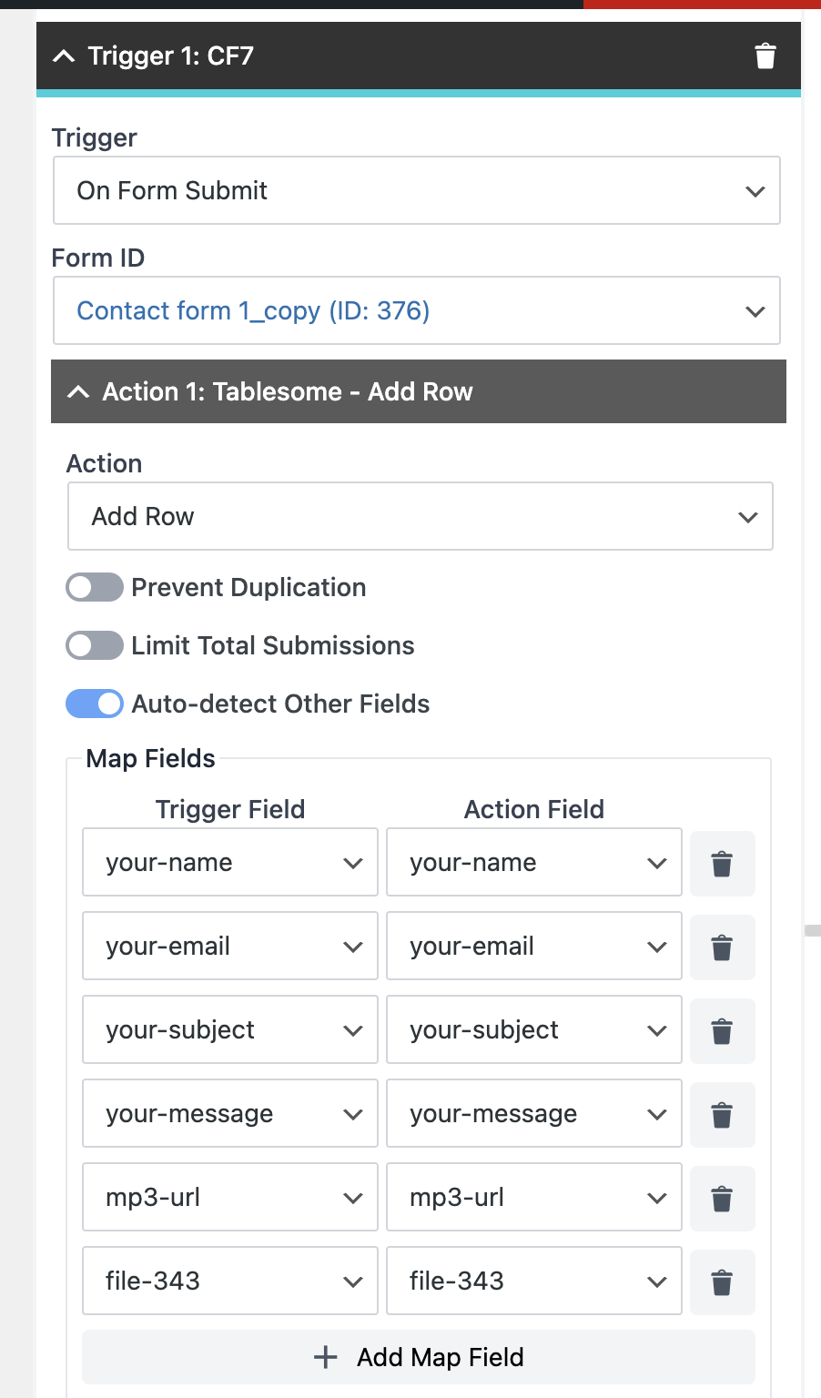The image size is (821, 1398).
Task: Remove the your-email field mapping
Action: (x=722, y=947)
